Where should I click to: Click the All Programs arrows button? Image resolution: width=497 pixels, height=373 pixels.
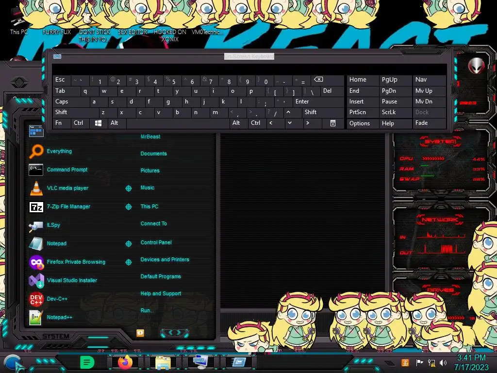[175, 332]
